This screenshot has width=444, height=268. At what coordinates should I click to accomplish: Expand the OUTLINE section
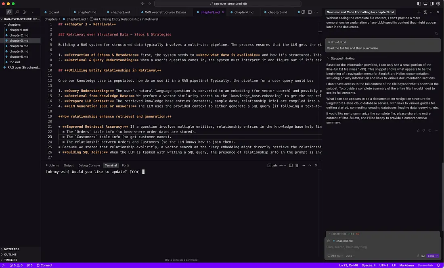[10, 254]
